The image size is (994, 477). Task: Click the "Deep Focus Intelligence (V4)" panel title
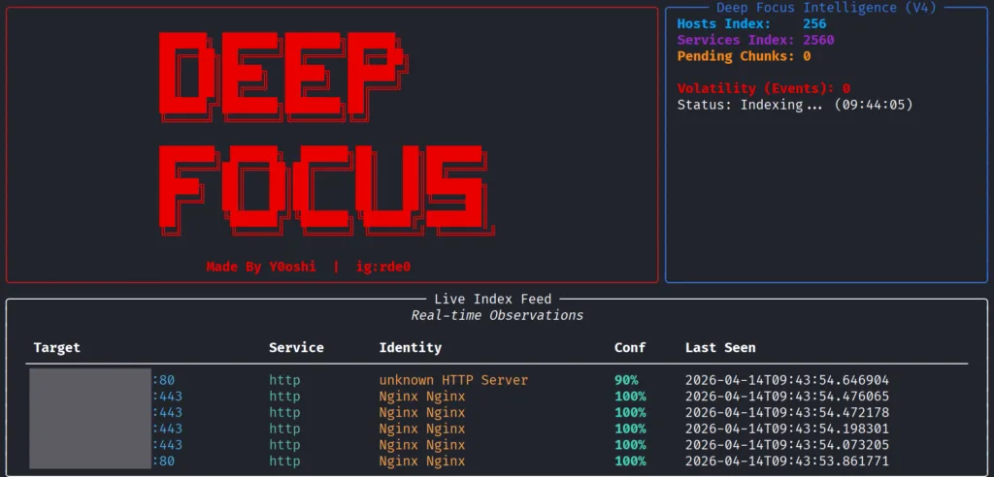826,8
